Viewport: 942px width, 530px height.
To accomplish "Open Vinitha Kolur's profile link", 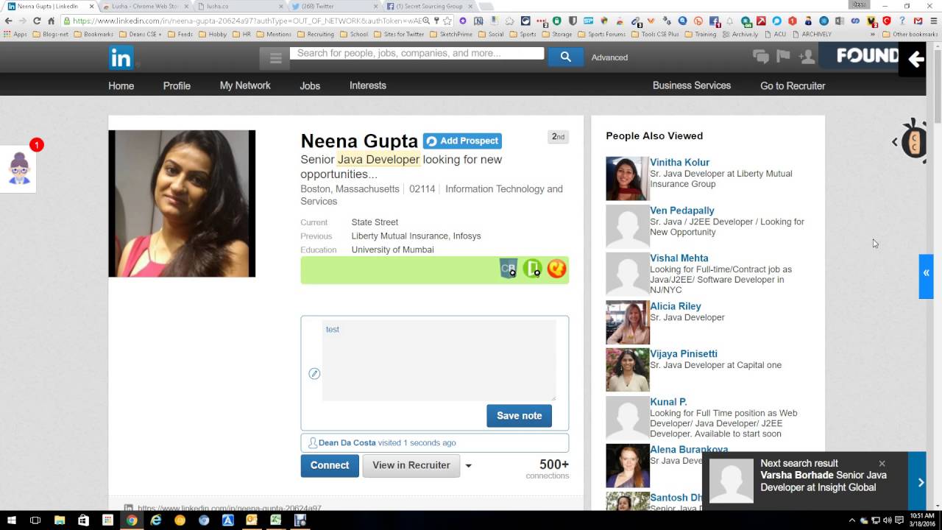I will [x=679, y=163].
